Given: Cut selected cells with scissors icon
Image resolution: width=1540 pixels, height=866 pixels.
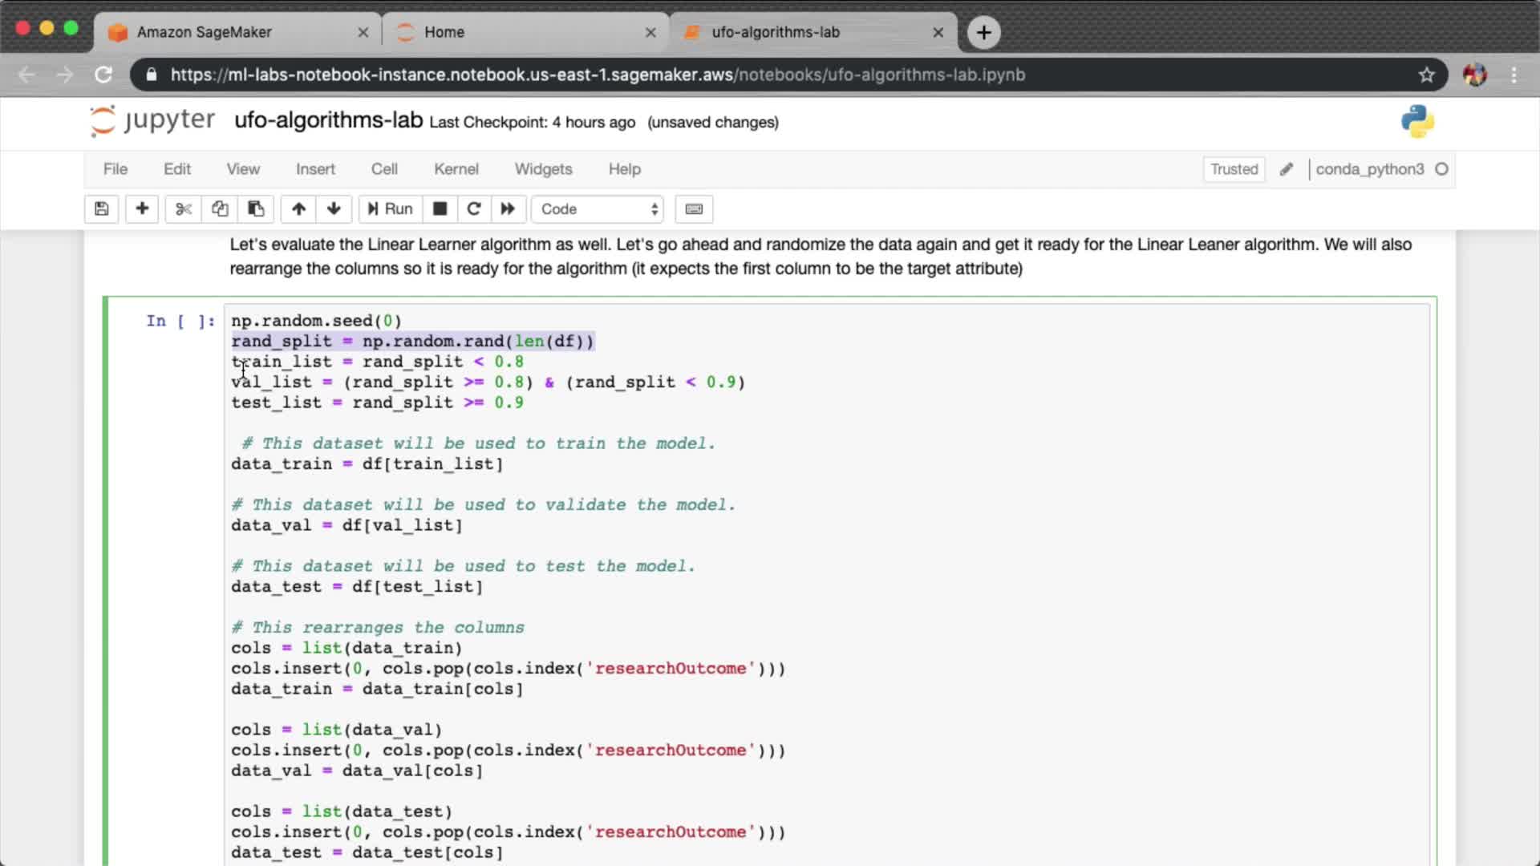Looking at the screenshot, I should click(184, 209).
